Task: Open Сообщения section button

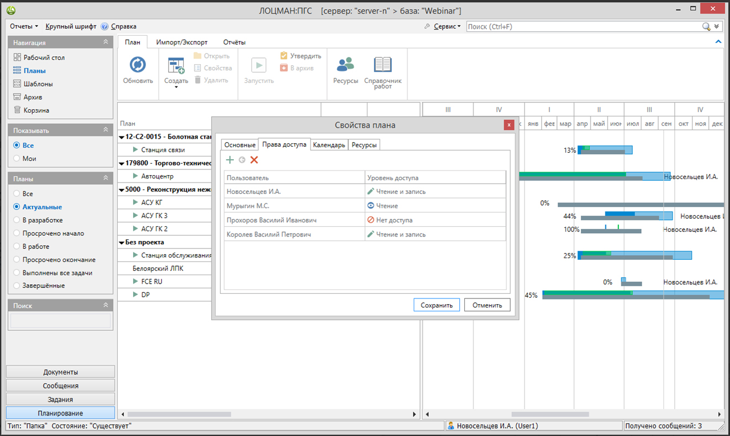Action: [x=60, y=386]
